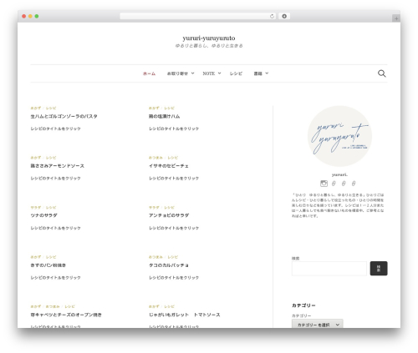The width and height of the screenshot is (418, 353).
Task: Open the 書籍 menu item
Action: [257, 73]
